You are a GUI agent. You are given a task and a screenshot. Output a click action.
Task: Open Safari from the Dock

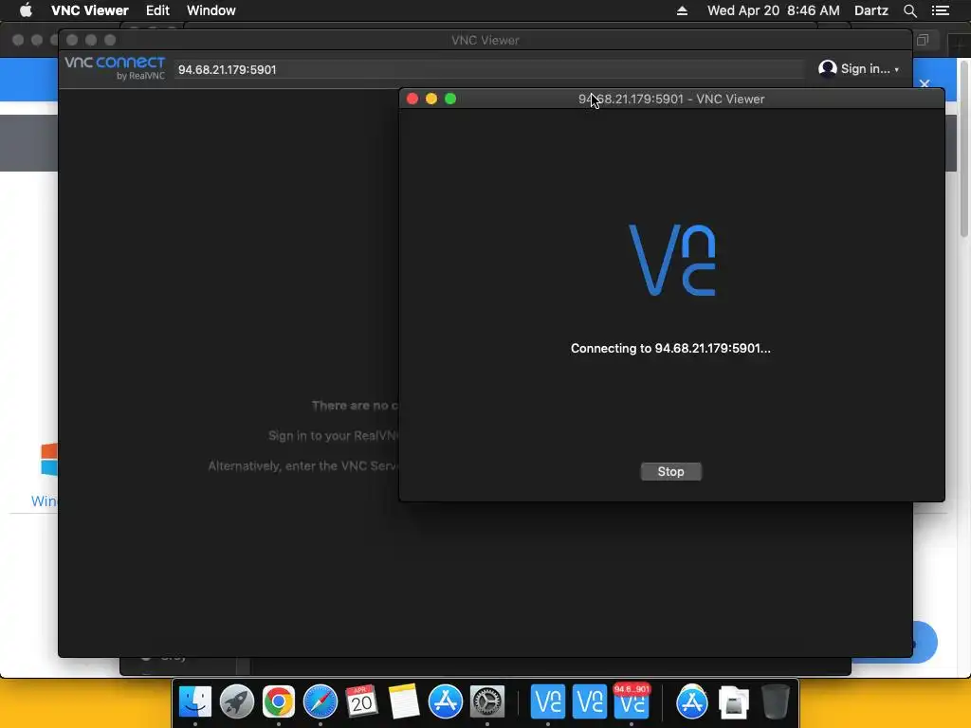tap(321, 701)
